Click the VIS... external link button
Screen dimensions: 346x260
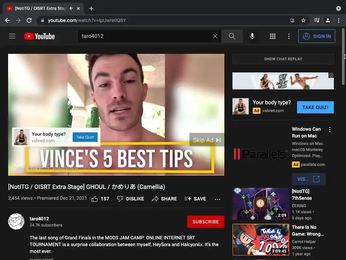(x=308, y=179)
